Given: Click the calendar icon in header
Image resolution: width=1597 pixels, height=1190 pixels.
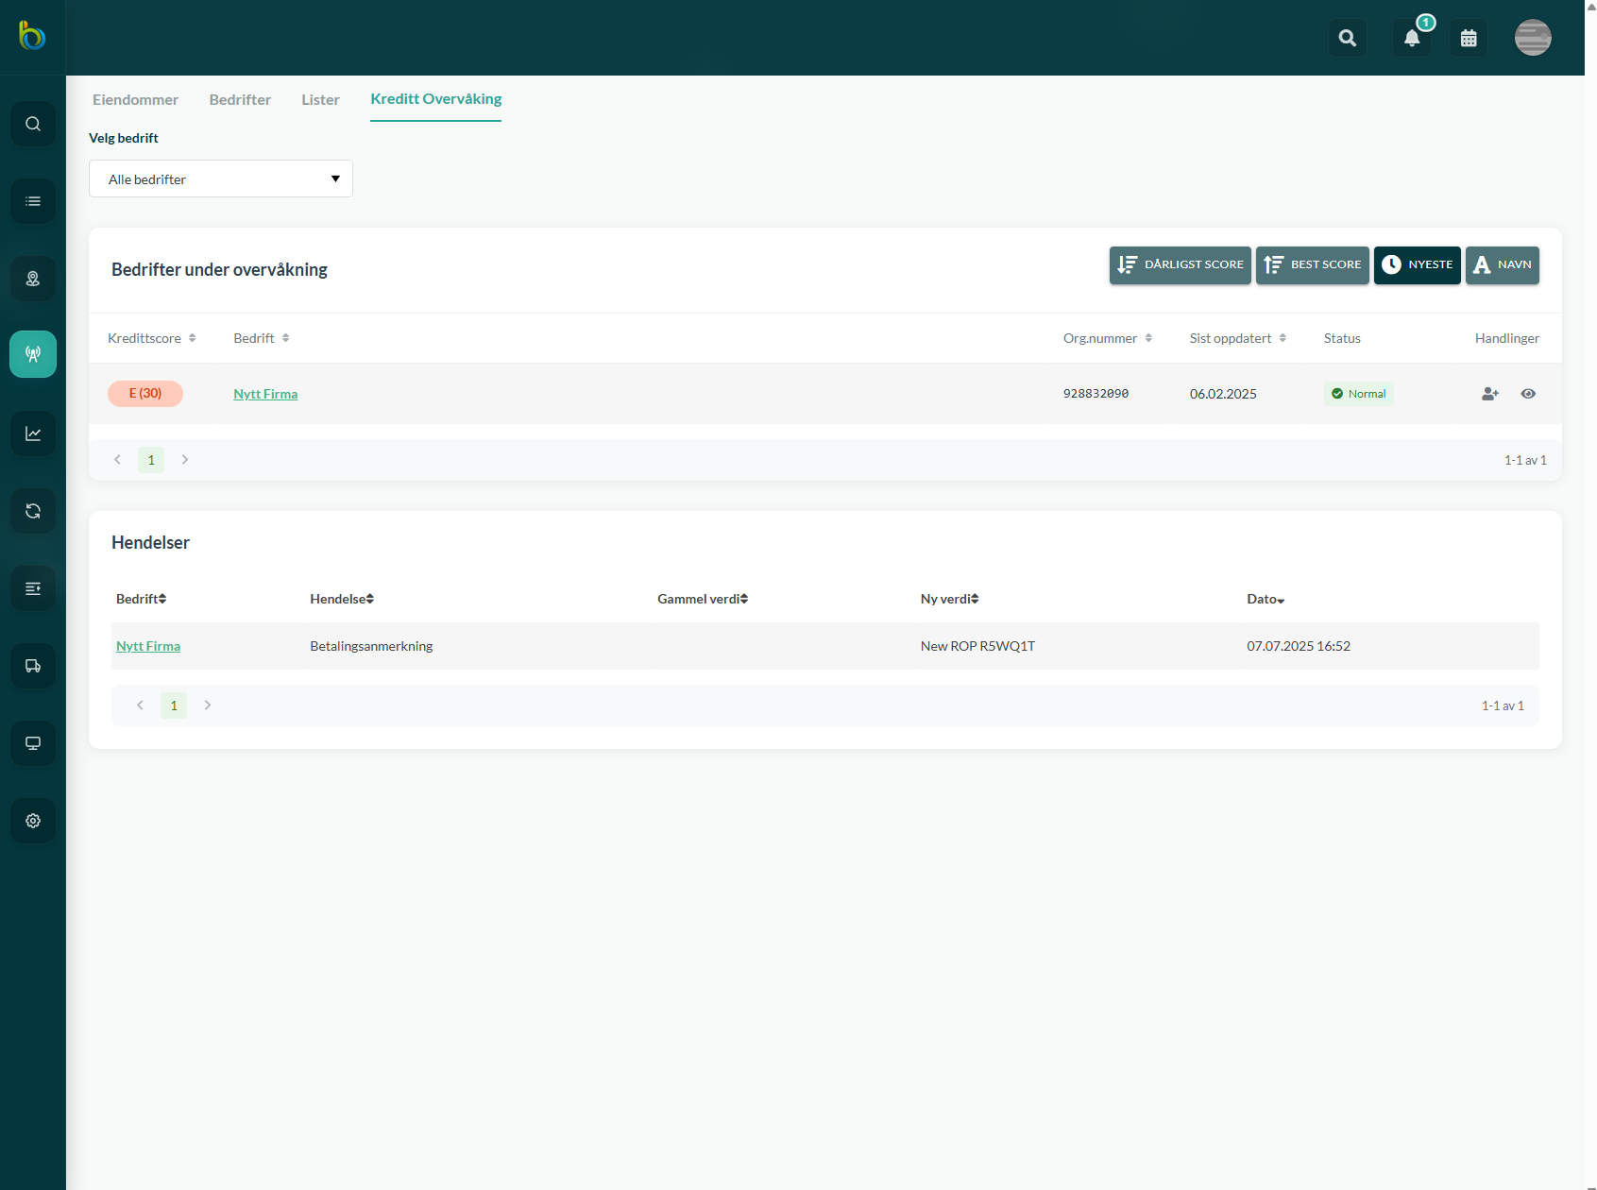Looking at the screenshot, I should point(1469,39).
